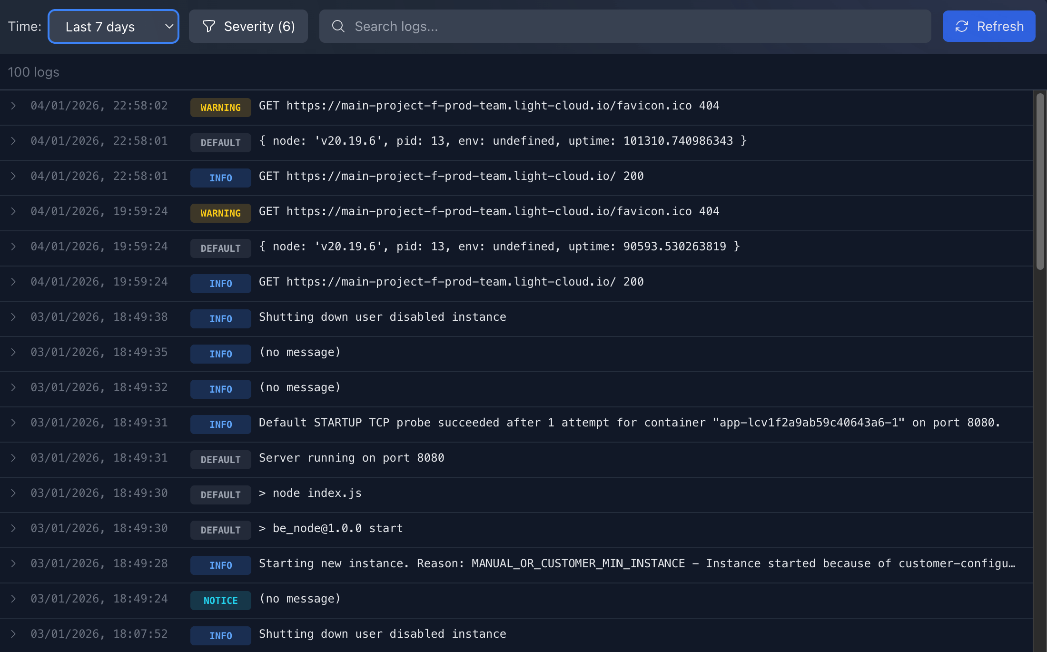Click WARNING badge on 22:58:02 log
Screen dimensions: 1047x652
pyautogui.click(x=220, y=108)
